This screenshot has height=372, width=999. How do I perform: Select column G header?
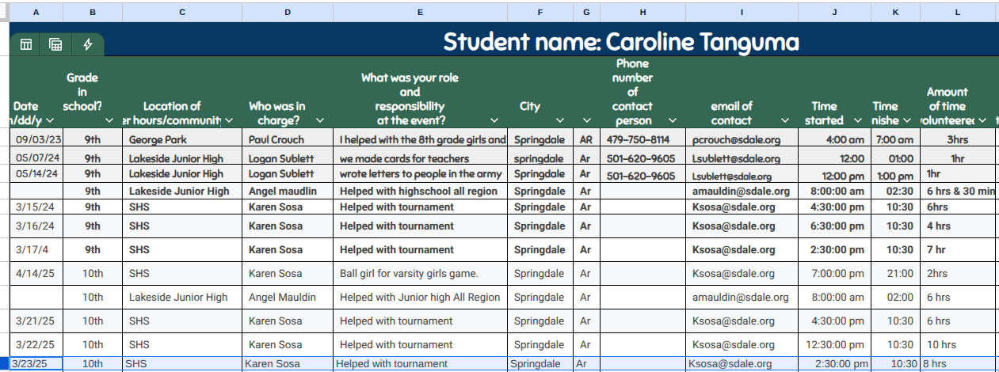coord(586,12)
